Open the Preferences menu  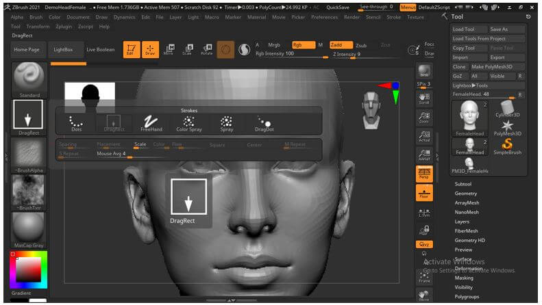coord(324,17)
